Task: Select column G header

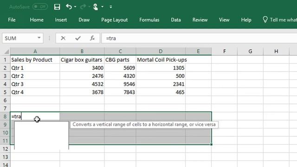Action: [x=250, y=51]
